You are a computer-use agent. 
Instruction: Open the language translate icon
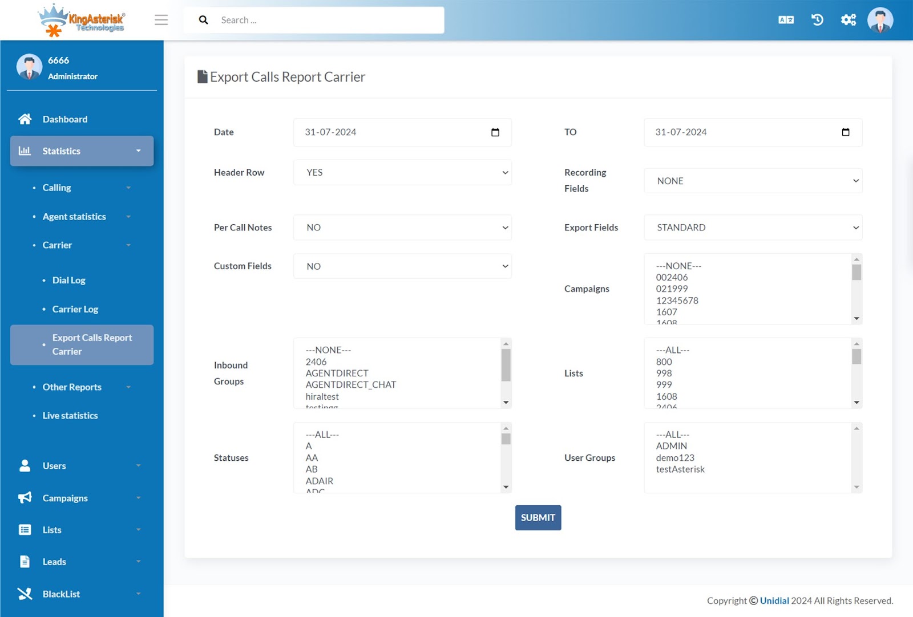786,20
